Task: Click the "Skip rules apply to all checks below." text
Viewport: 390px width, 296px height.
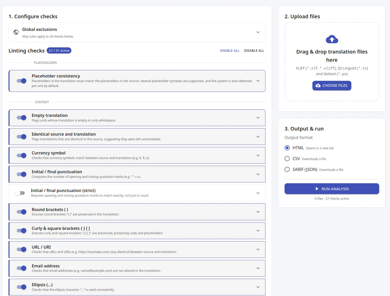Action: [48, 37]
